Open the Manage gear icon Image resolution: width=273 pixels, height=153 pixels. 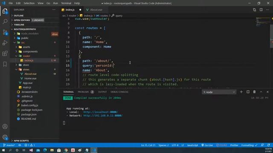5,137
